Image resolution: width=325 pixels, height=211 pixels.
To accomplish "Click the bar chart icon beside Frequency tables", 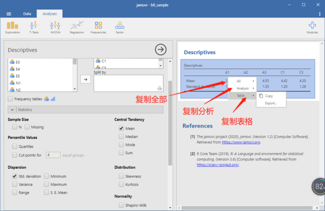I will (53, 99).
